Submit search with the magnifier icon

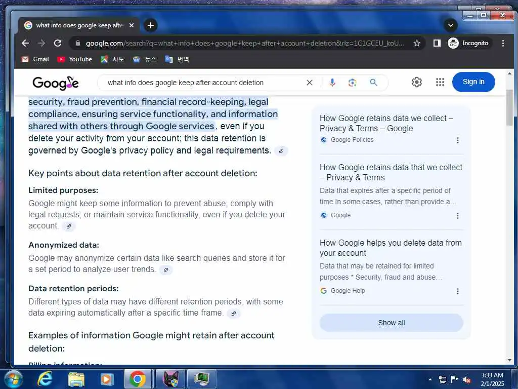(x=374, y=83)
